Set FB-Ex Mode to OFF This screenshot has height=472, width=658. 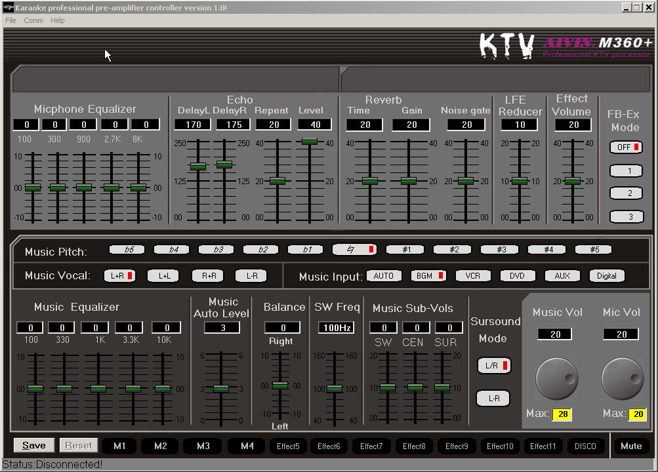pyautogui.click(x=626, y=147)
